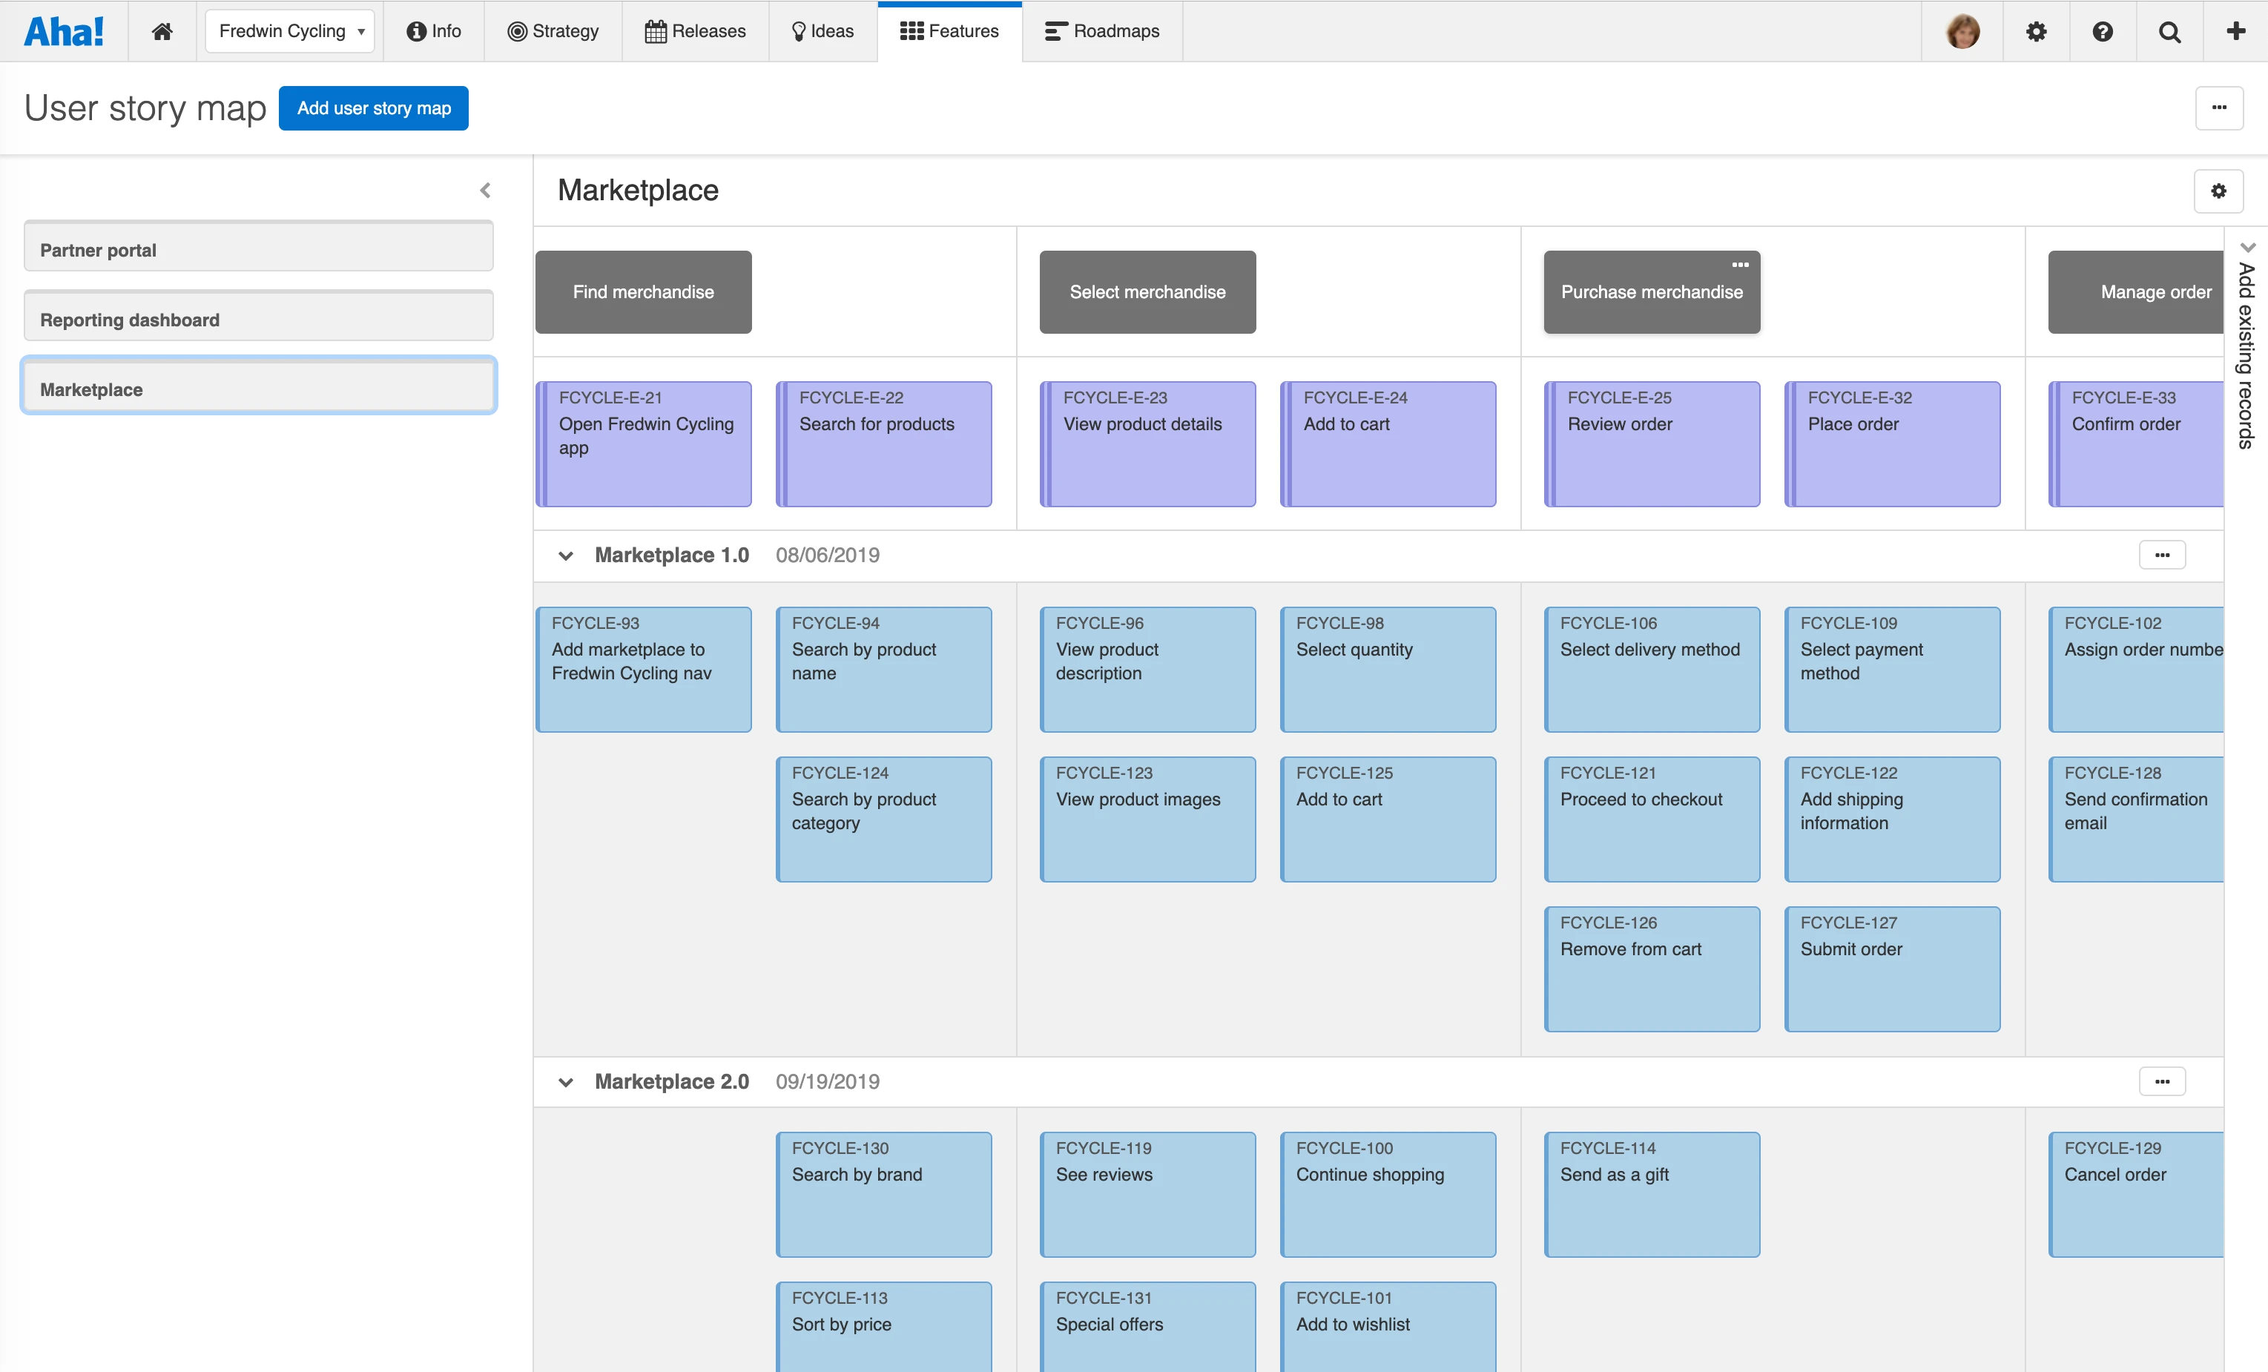Open Marketplace map settings gear
The image size is (2268, 1372).
click(x=2218, y=191)
